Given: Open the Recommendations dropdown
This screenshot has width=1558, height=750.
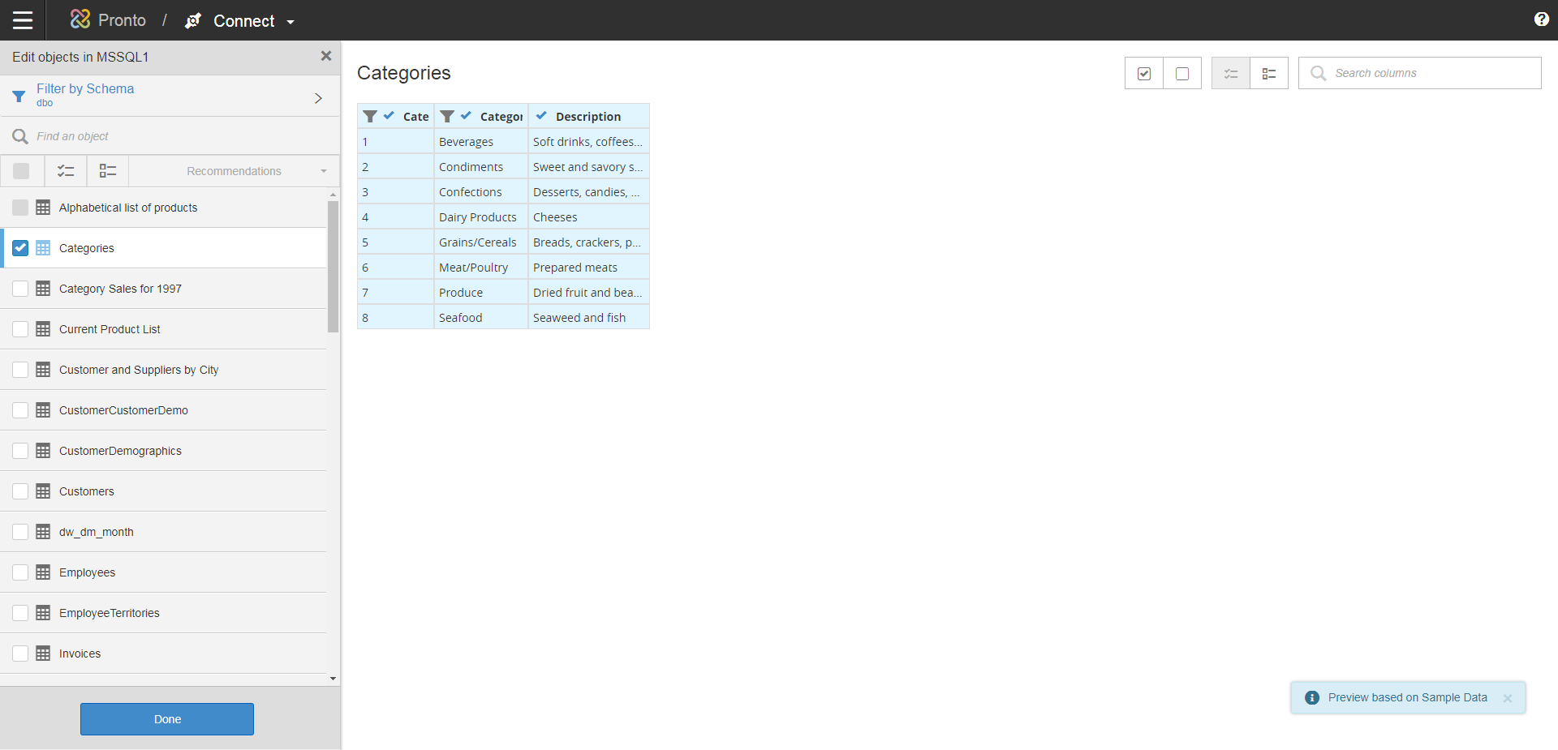Looking at the screenshot, I should [233, 171].
